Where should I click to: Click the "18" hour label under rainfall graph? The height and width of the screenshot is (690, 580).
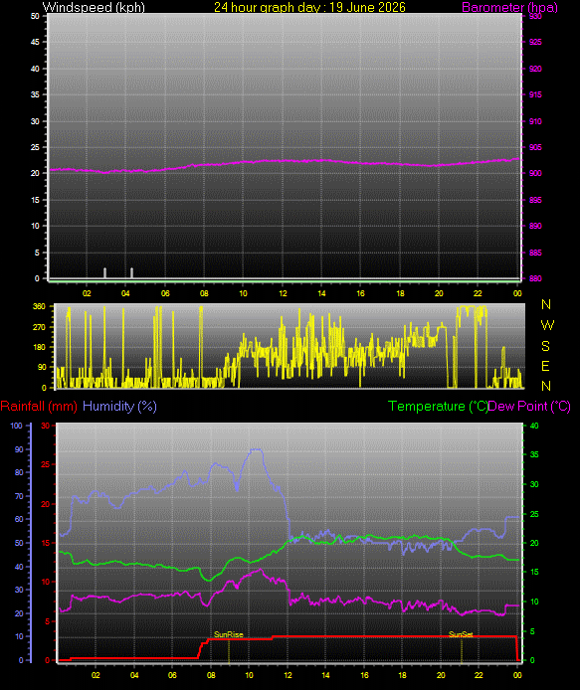tap(402, 675)
